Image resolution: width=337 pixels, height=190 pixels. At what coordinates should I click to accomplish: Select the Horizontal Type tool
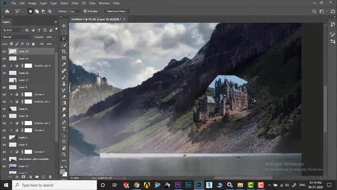point(64,129)
